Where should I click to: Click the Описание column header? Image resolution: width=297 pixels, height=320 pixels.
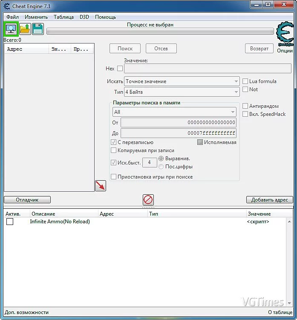[x=64, y=214]
